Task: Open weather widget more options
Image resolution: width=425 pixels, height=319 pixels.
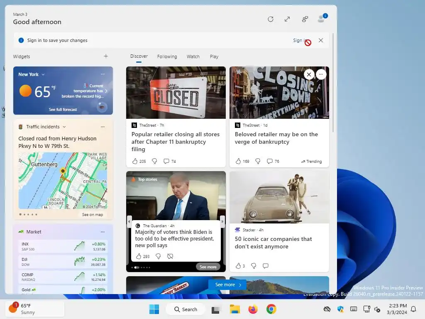Action: point(103,74)
